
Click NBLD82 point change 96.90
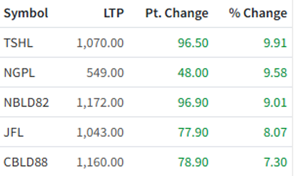[x=193, y=102]
